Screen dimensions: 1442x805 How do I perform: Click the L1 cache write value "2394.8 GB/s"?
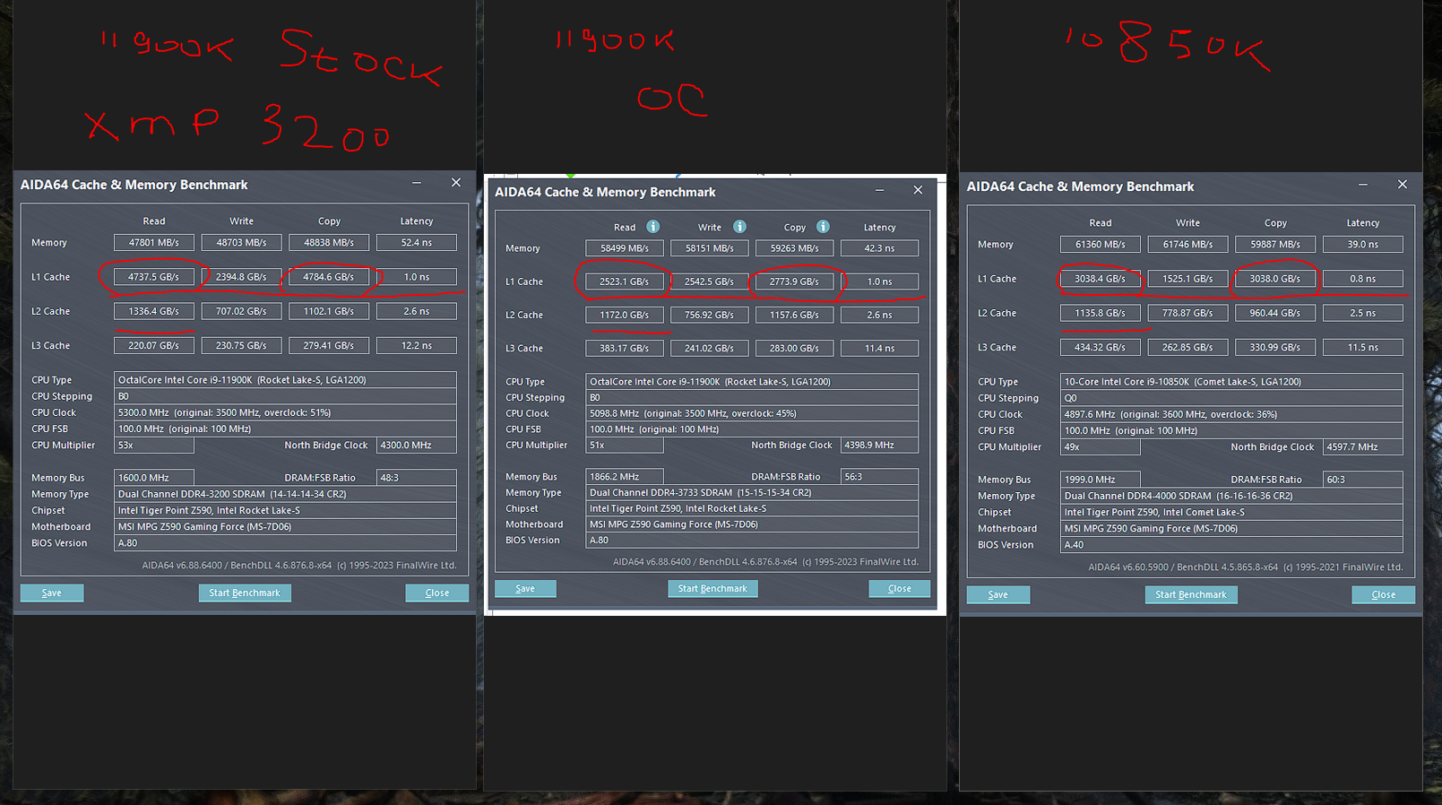pyautogui.click(x=241, y=277)
